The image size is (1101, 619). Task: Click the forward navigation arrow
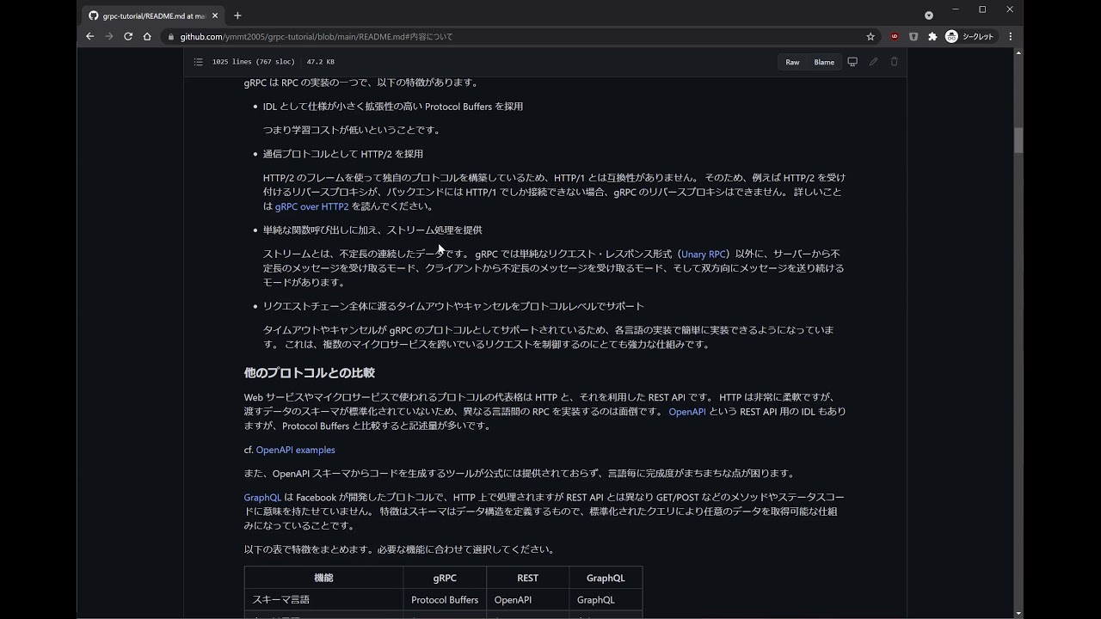[108, 37]
